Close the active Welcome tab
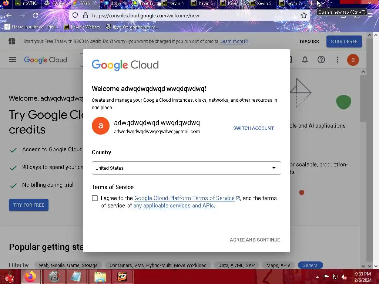 pyautogui.click(x=94, y=3)
